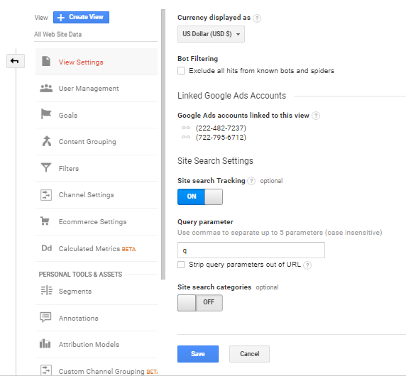406x376 pixels.
Task: Click the User Management people icon
Action: tap(46, 88)
